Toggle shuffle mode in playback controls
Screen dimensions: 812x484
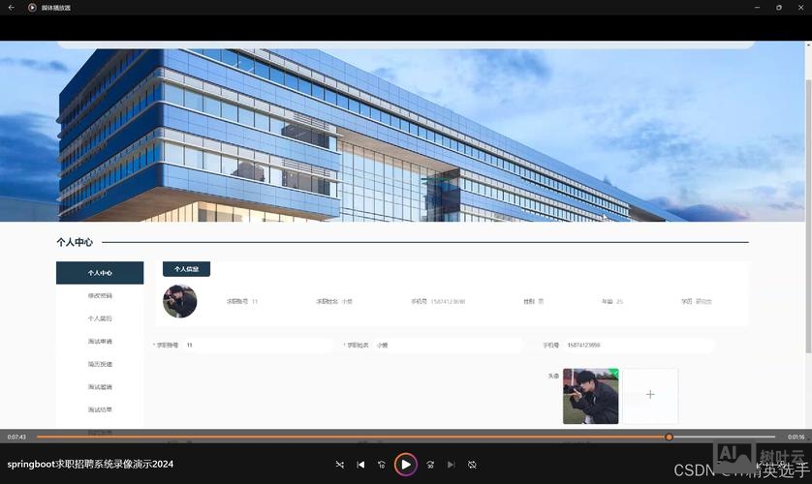[x=339, y=465]
